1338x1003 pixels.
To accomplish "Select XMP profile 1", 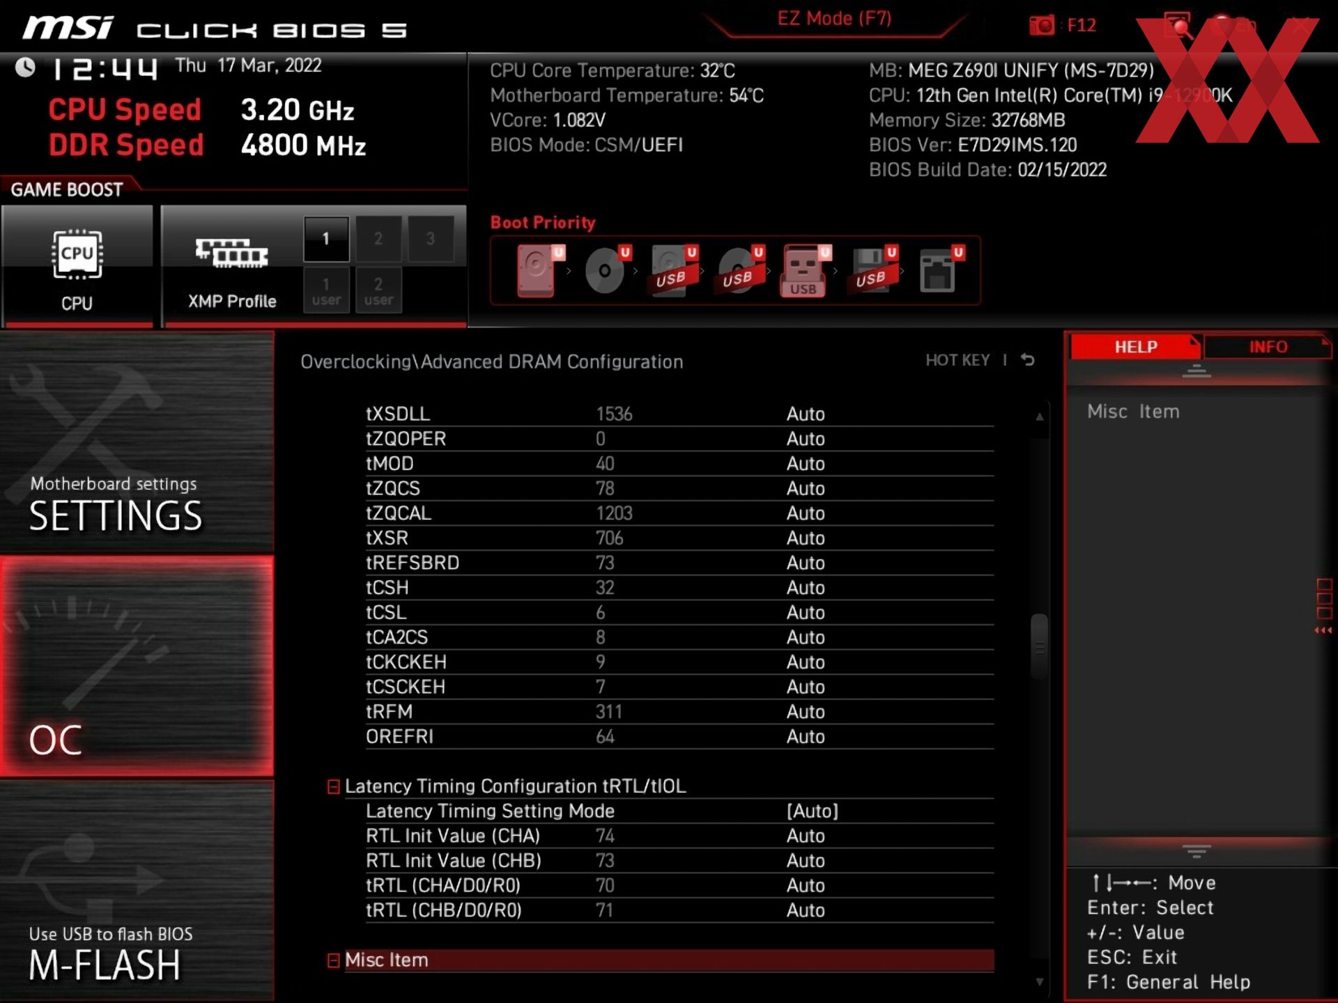I will pos(326,239).
